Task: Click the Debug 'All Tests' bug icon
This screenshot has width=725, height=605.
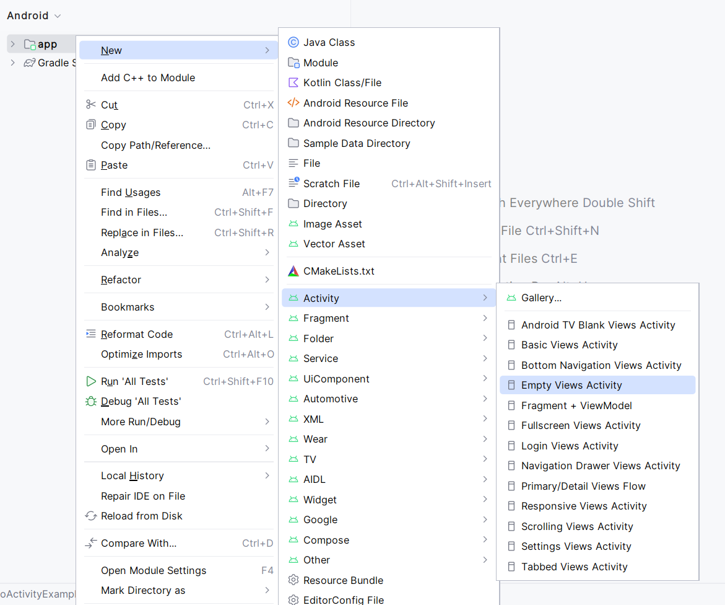Action: coord(90,401)
